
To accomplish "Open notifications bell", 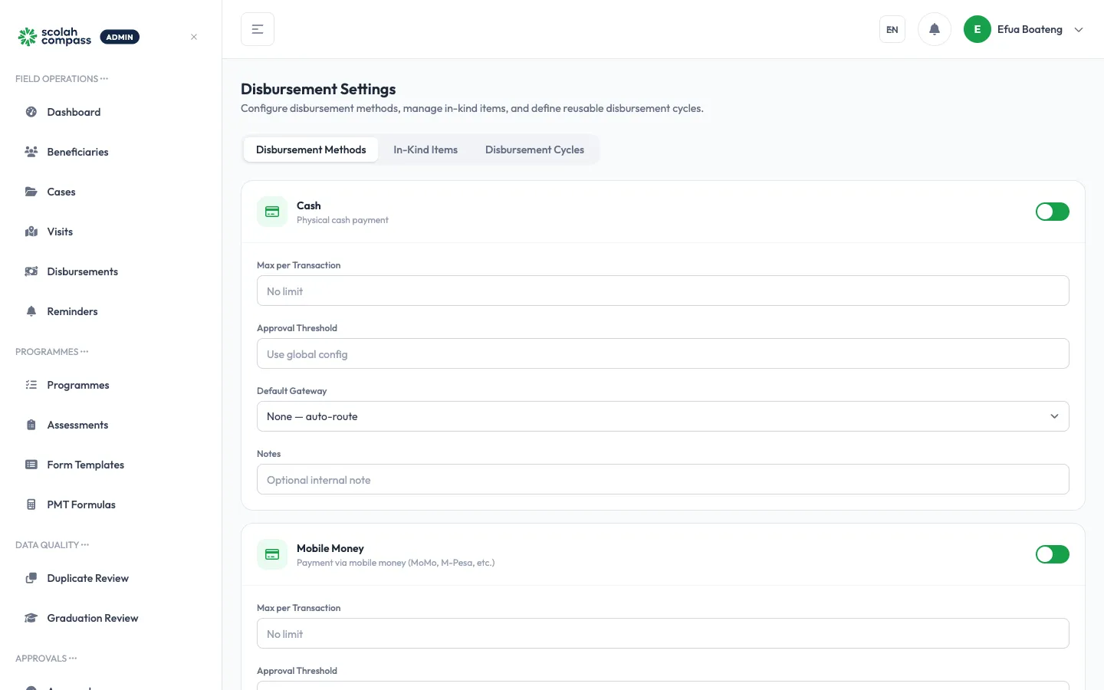I will [x=935, y=29].
